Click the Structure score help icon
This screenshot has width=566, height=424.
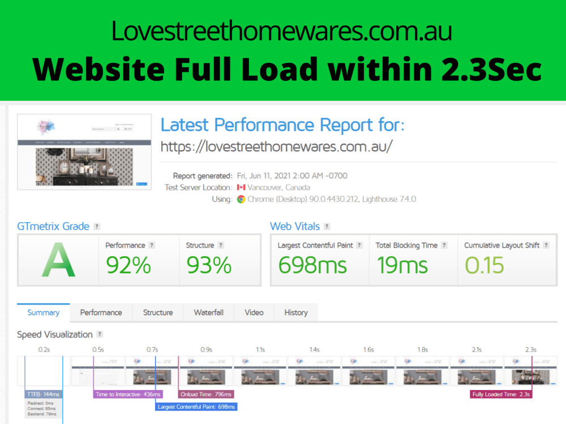[x=221, y=245]
